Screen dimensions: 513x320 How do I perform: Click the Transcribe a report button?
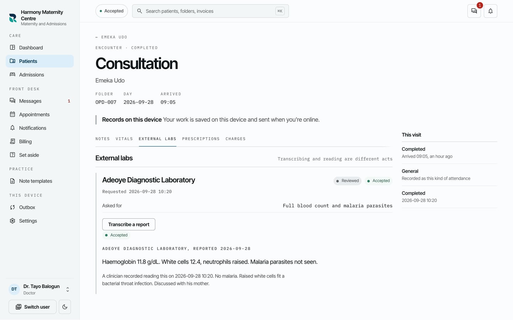(x=129, y=224)
